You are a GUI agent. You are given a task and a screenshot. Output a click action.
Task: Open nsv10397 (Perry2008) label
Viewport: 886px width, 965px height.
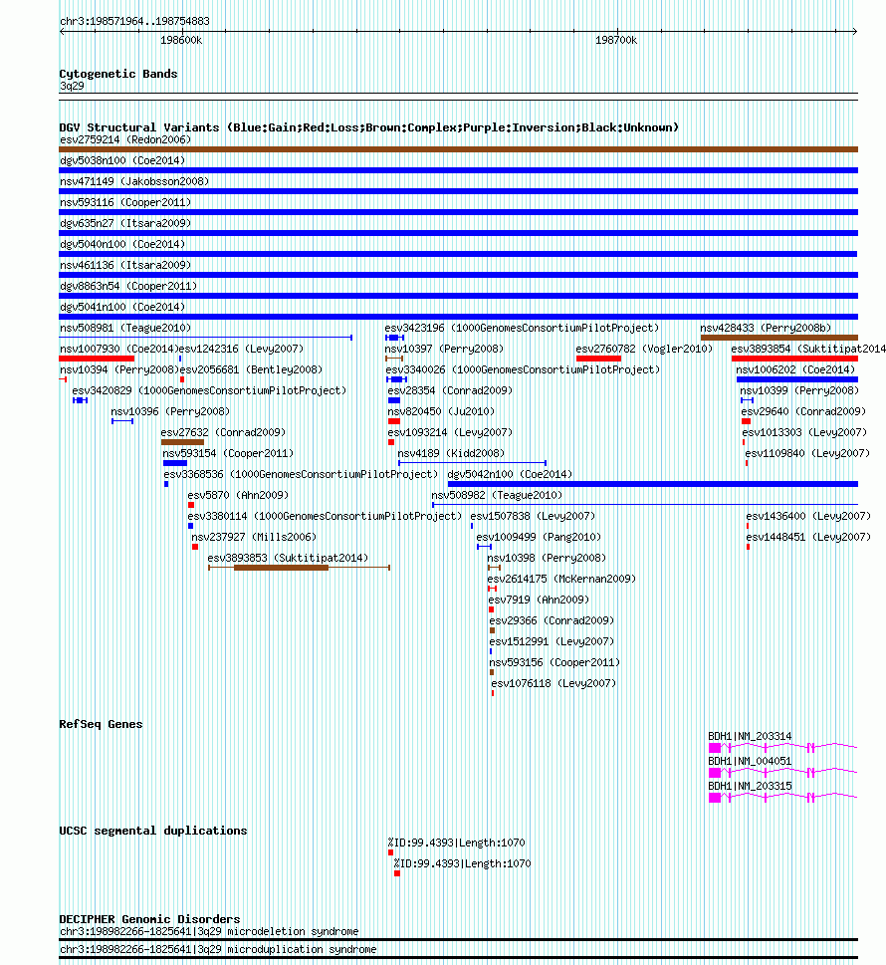pos(444,349)
